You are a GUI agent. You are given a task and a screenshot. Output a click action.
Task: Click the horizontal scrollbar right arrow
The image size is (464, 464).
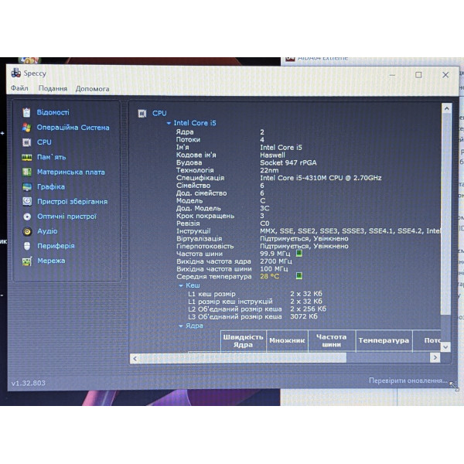click(435, 357)
